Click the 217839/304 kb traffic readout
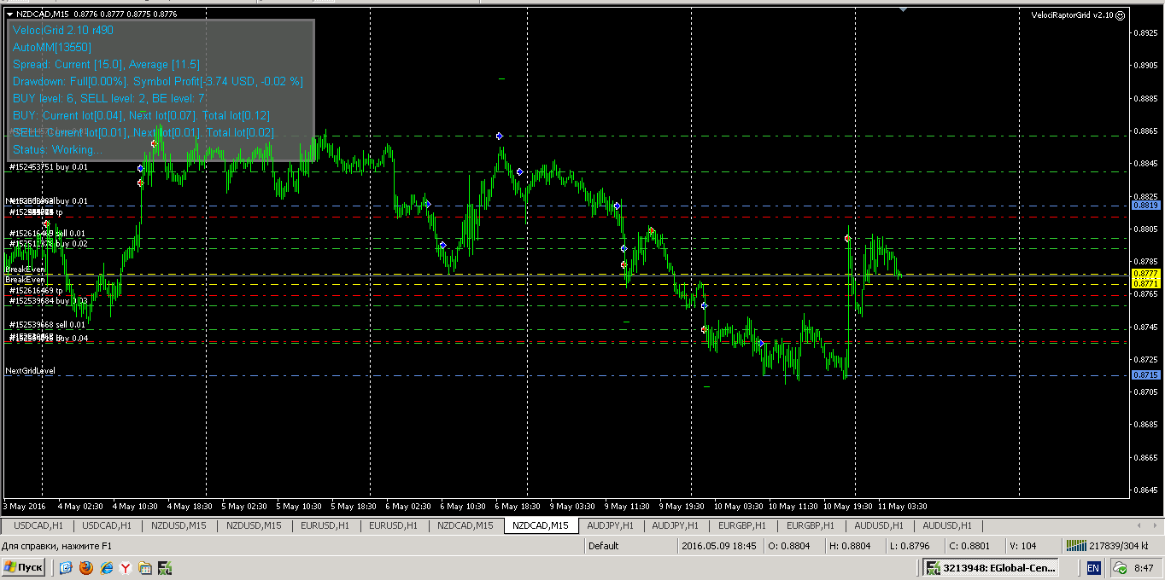This screenshot has height=580, width=1165. 1120,545
